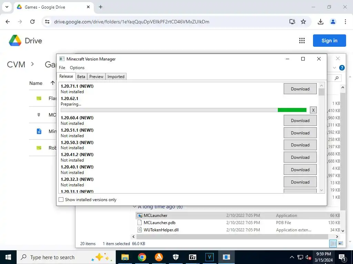Sort Drive files by Name column
The height and width of the screenshot is (264, 353).
pyautogui.click(x=36, y=83)
